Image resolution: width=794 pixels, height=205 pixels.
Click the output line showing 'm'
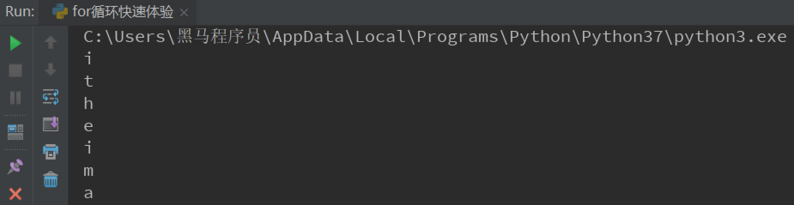(x=88, y=171)
